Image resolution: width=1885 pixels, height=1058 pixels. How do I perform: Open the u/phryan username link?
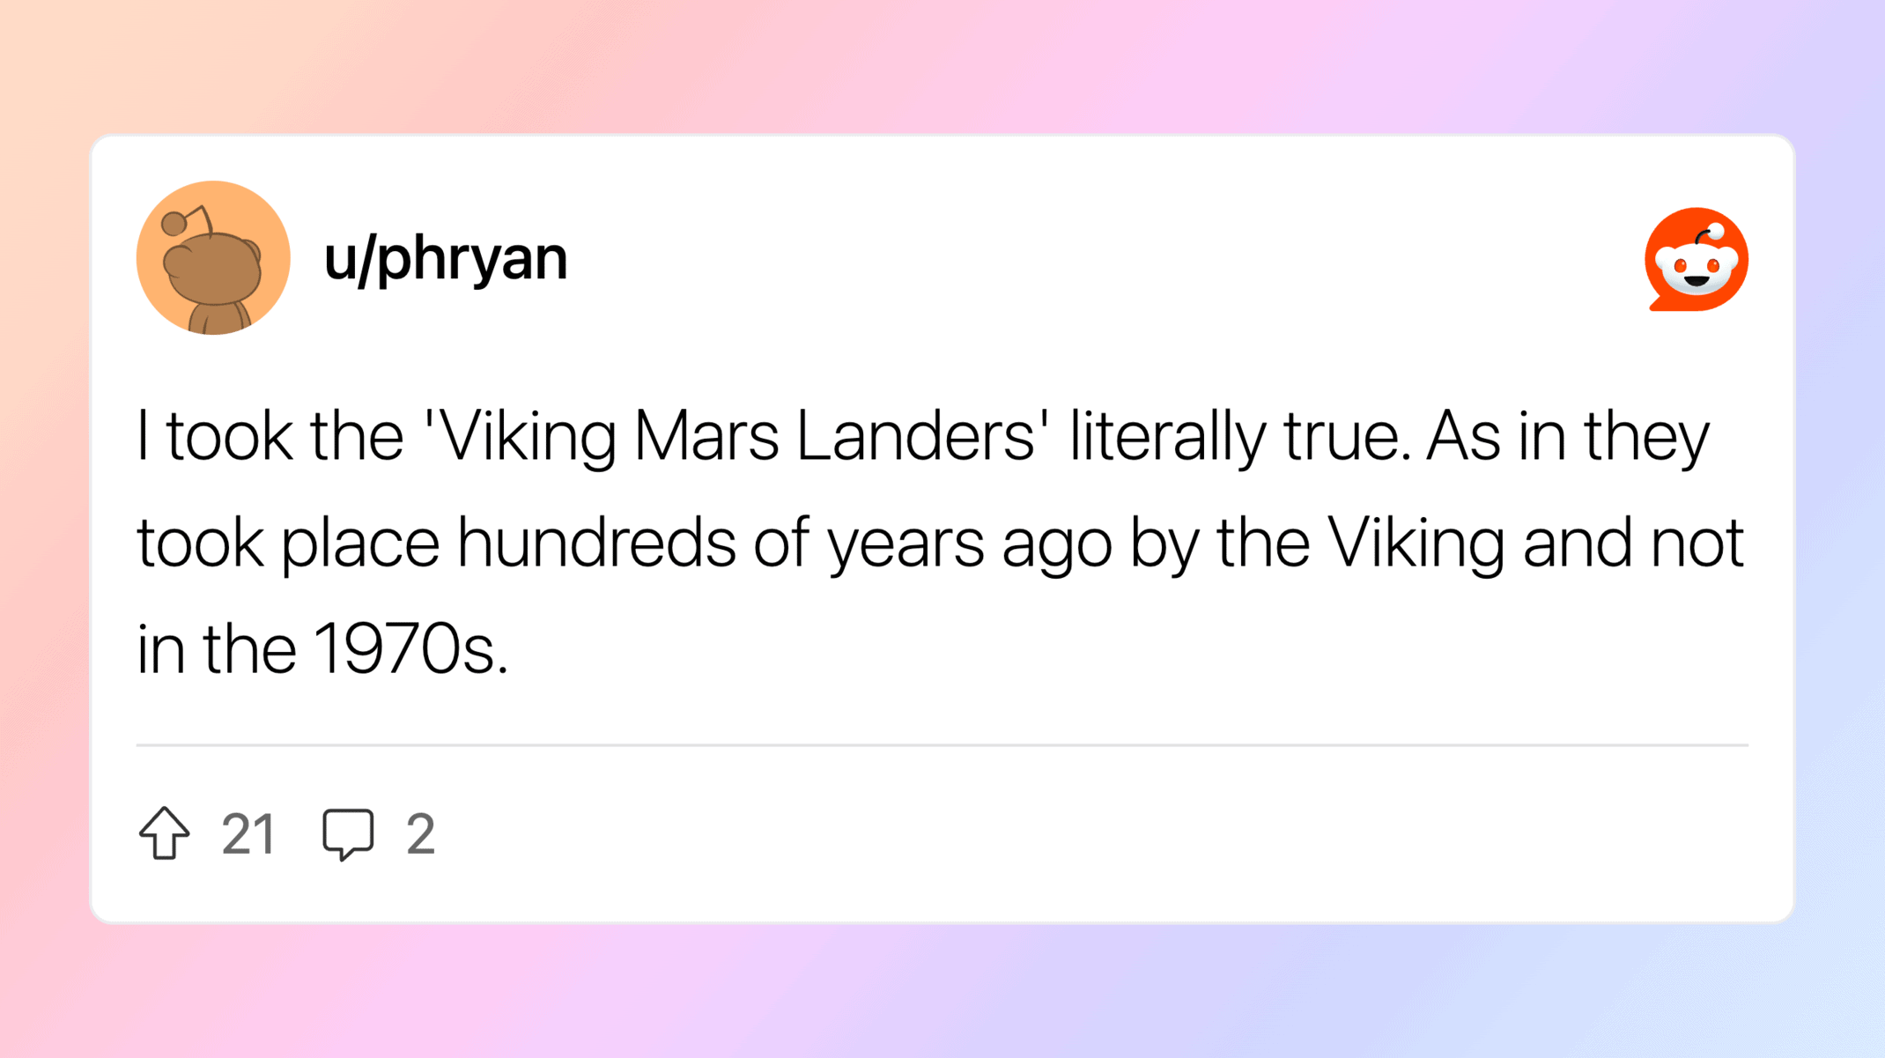446,258
